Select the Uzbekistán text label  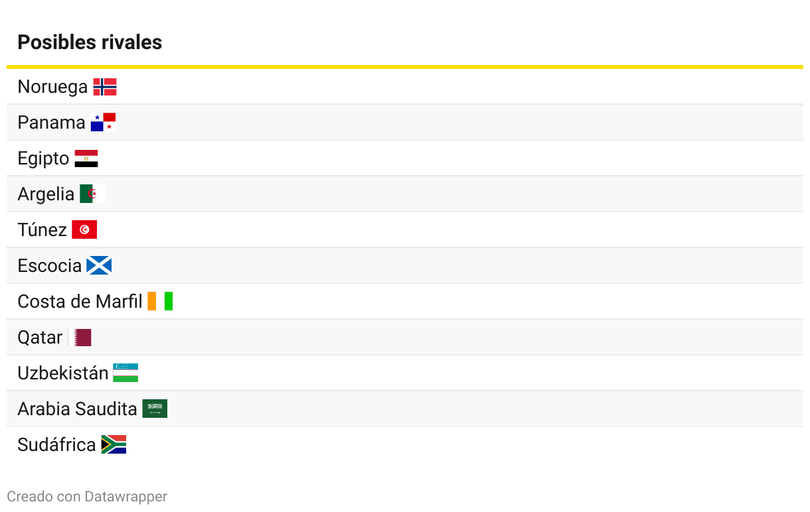tap(62, 373)
